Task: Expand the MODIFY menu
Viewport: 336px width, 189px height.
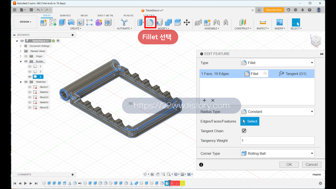Action: [x=163, y=28]
